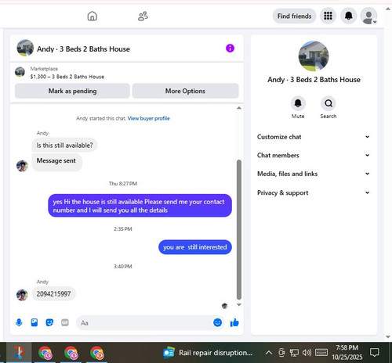Expand Chat members section
Viewport: 392px width, 363px height.
[x=314, y=156]
